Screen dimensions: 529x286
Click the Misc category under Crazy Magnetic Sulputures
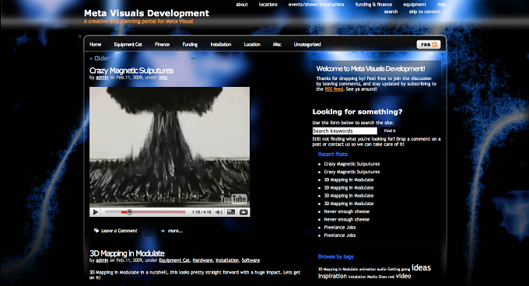click(x=163, y=78)
